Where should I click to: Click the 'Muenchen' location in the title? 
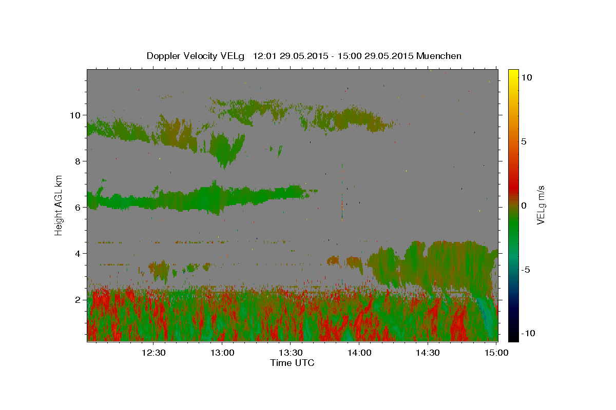click(439, 56)
